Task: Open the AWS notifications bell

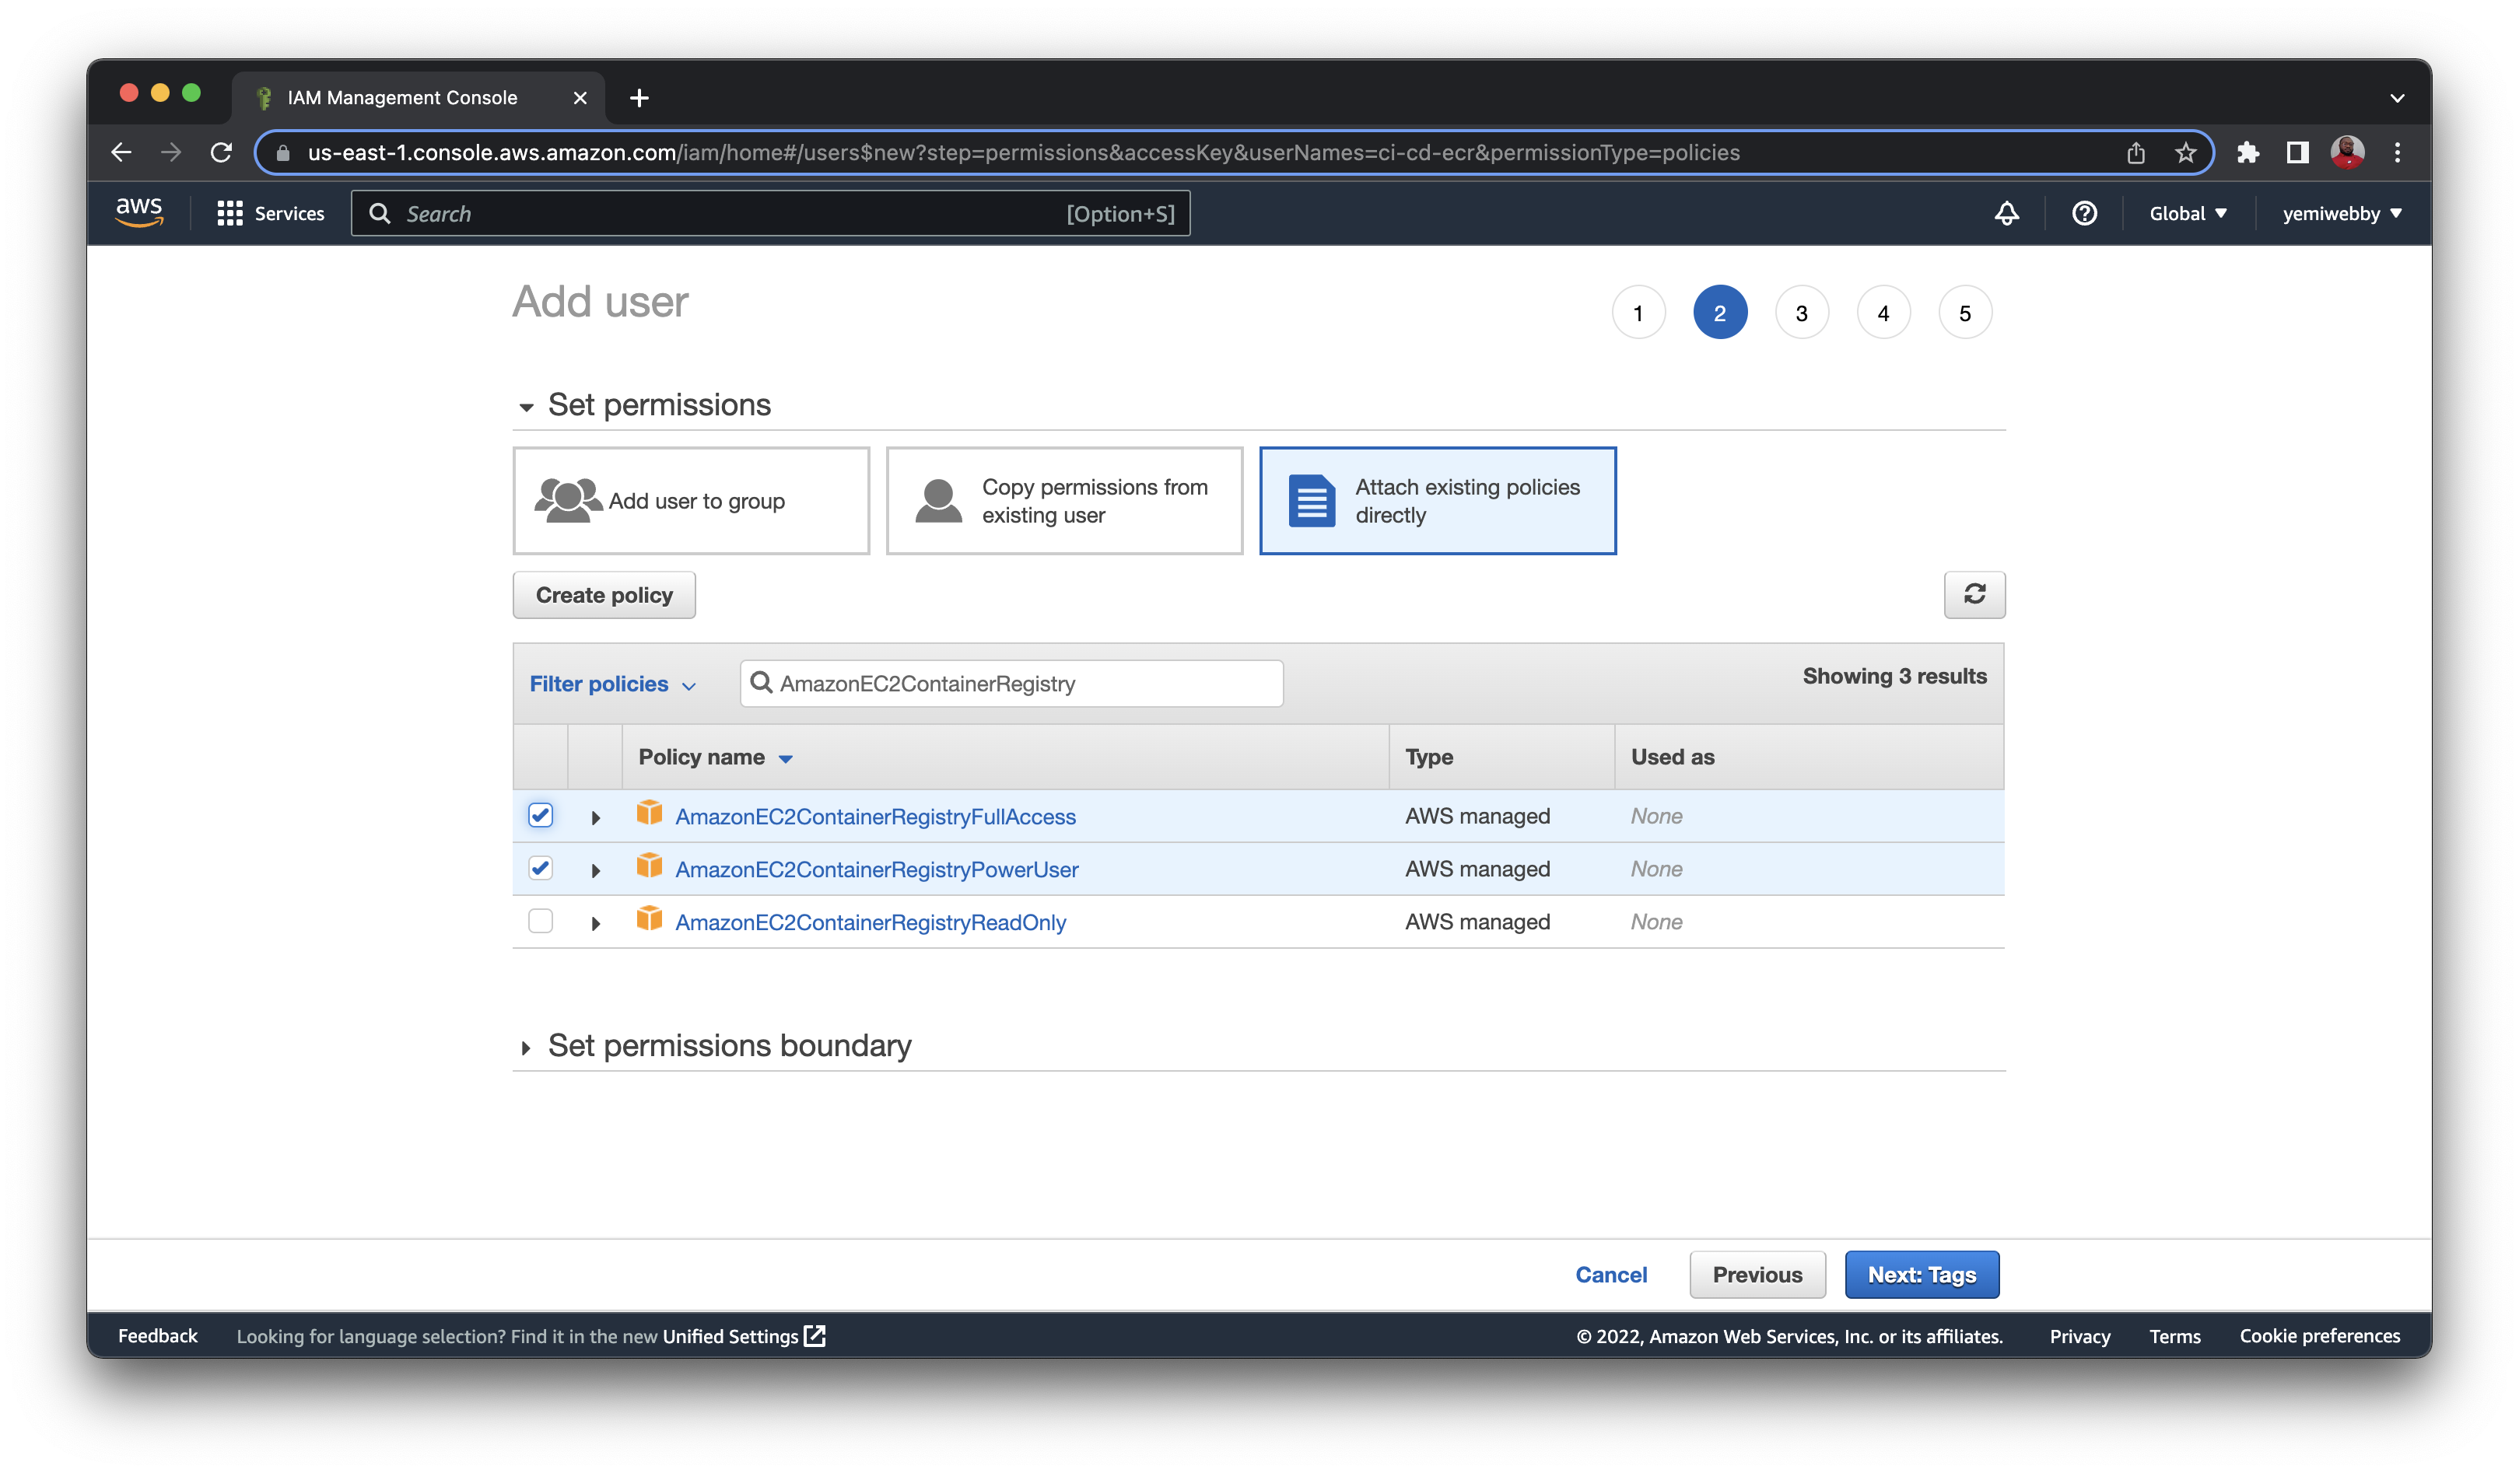Action: tap(2006, 213)
